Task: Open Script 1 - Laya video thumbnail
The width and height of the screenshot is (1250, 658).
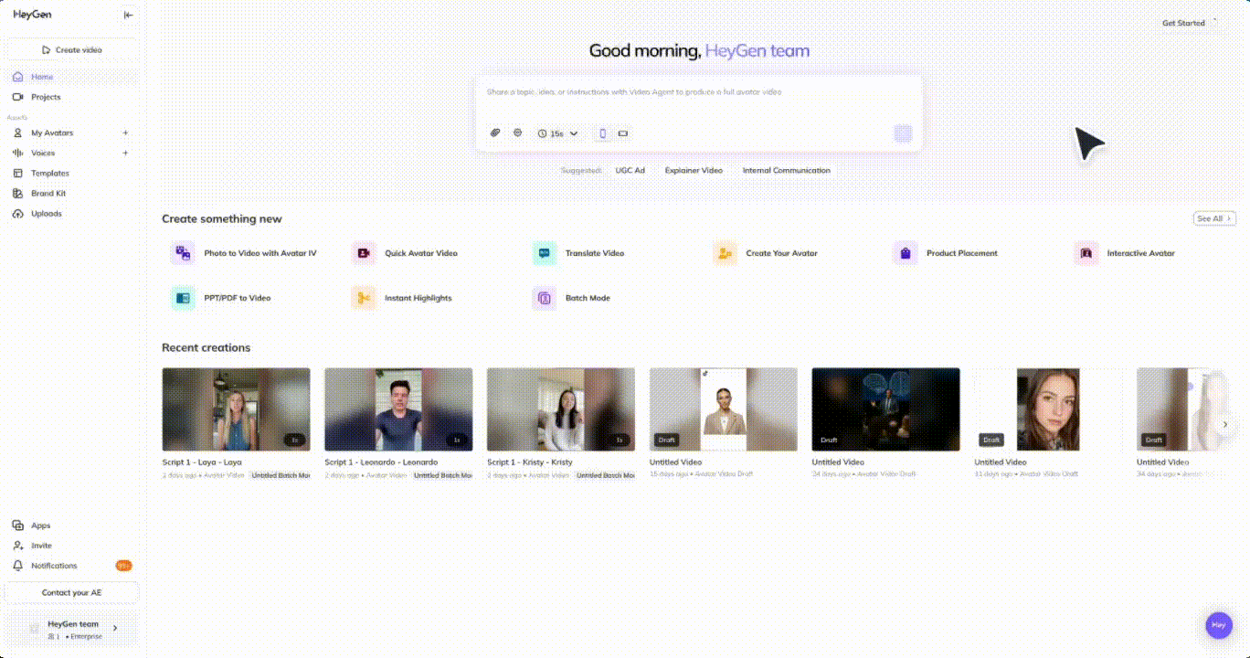Action: click(x=236, y=409)
